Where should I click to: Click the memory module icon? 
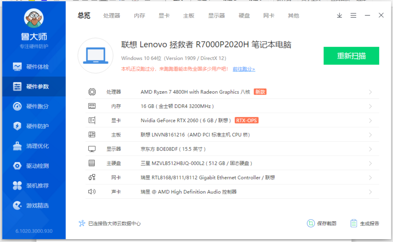(92, 106)
